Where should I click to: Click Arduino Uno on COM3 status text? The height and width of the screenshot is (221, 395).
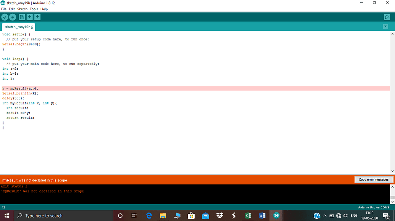tap(374, 207)
